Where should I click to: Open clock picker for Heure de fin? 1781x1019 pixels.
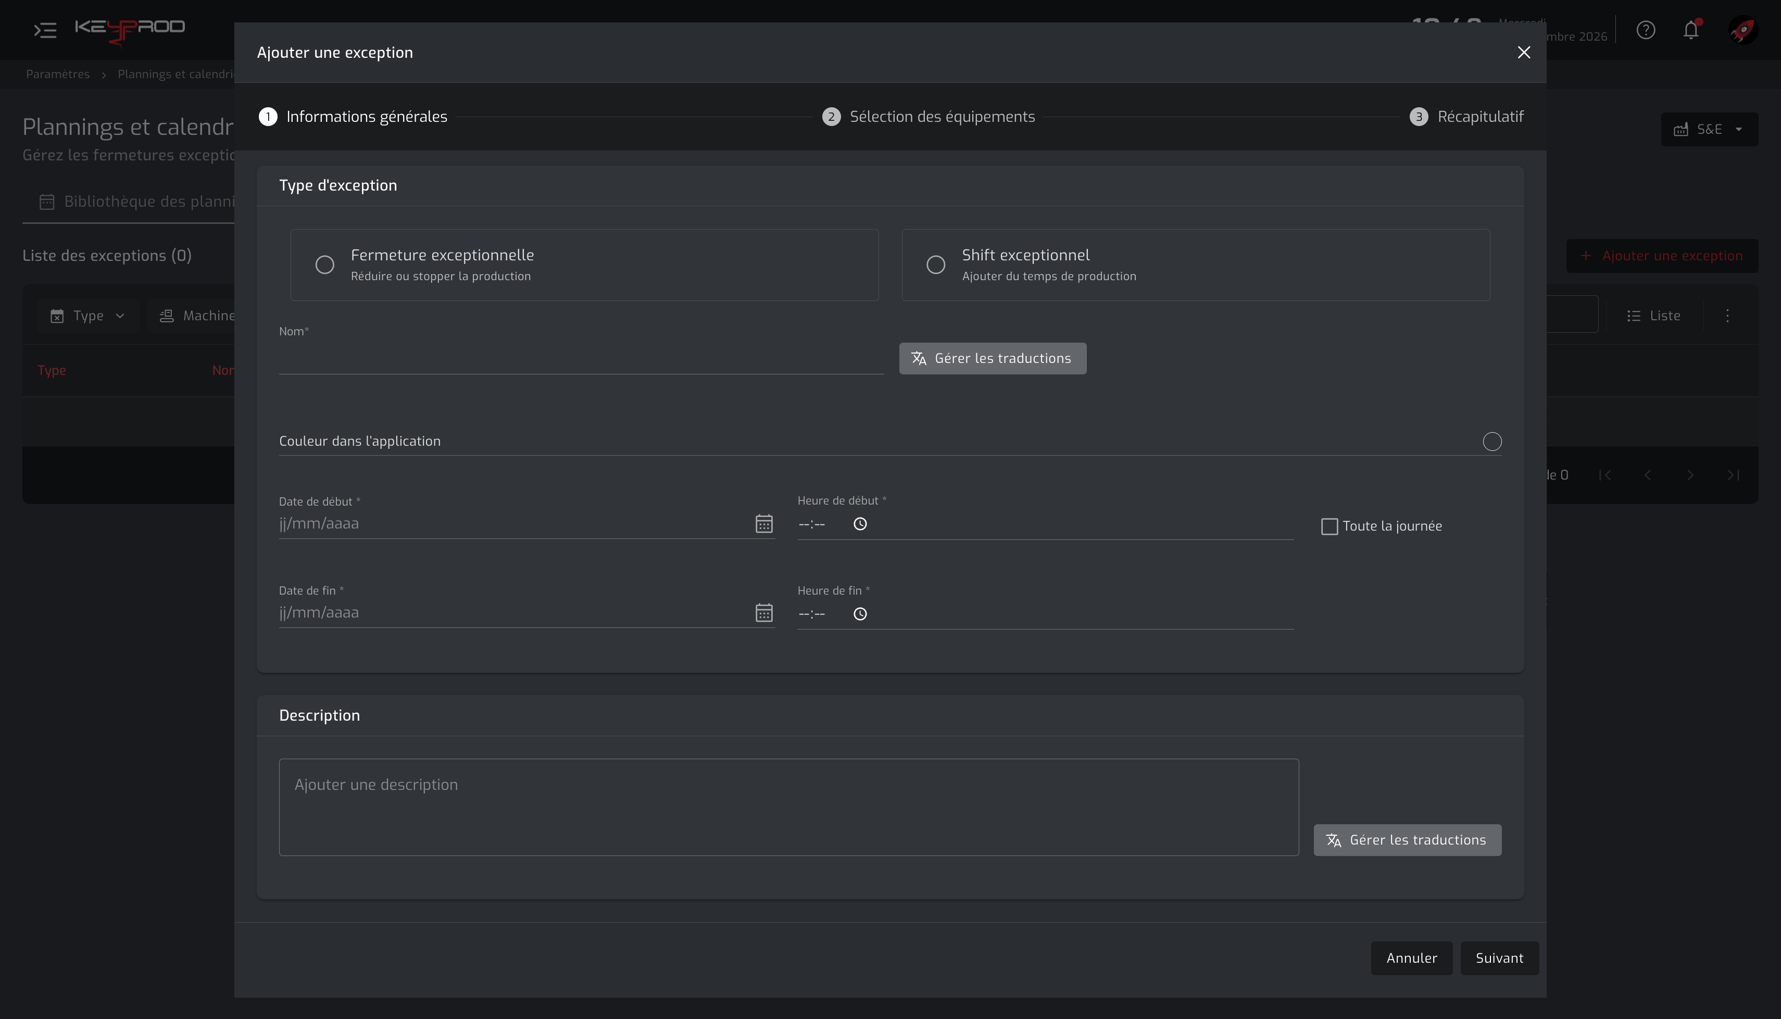[860, 614]
